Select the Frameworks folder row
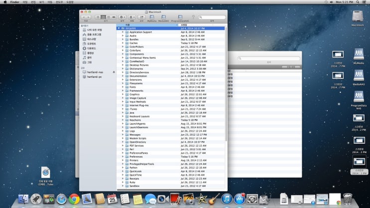 coord(171,91)
